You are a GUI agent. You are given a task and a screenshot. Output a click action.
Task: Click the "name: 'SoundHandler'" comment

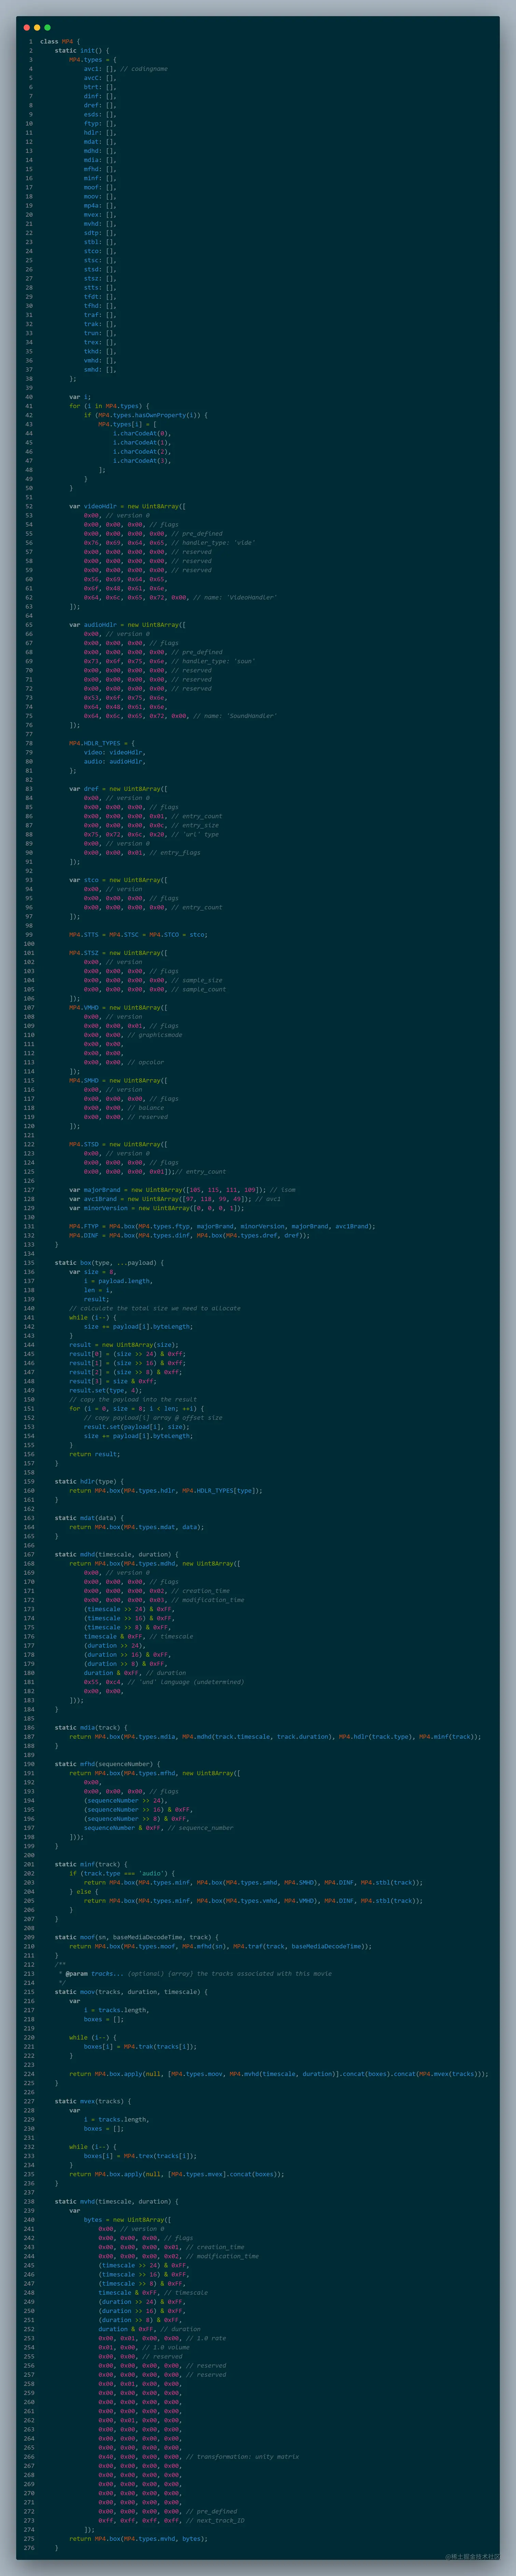(x=235, y=716)
